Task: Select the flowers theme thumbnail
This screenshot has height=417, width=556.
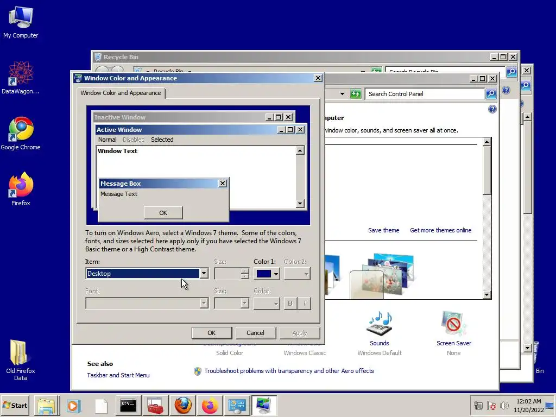Action: tap(388, 274)
